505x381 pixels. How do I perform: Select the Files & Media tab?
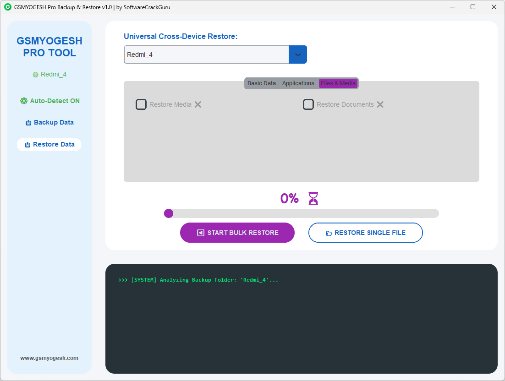[x=338, y=83]
